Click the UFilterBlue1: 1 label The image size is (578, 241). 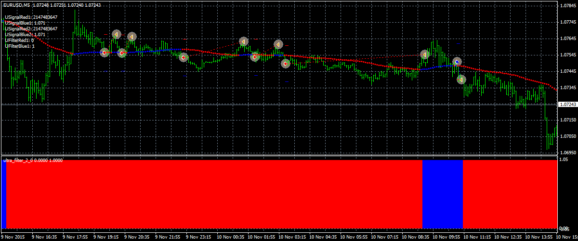click(20, 46)
